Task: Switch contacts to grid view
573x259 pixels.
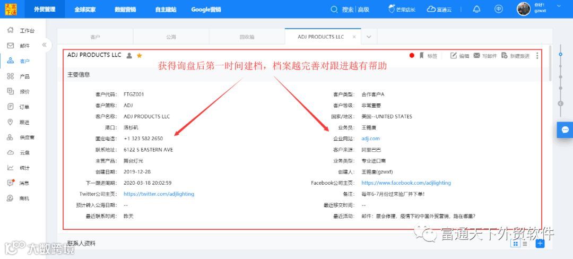Action: (x=516, y=244)
